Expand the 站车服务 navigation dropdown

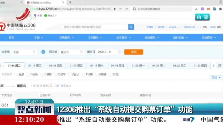pos(123,37)
